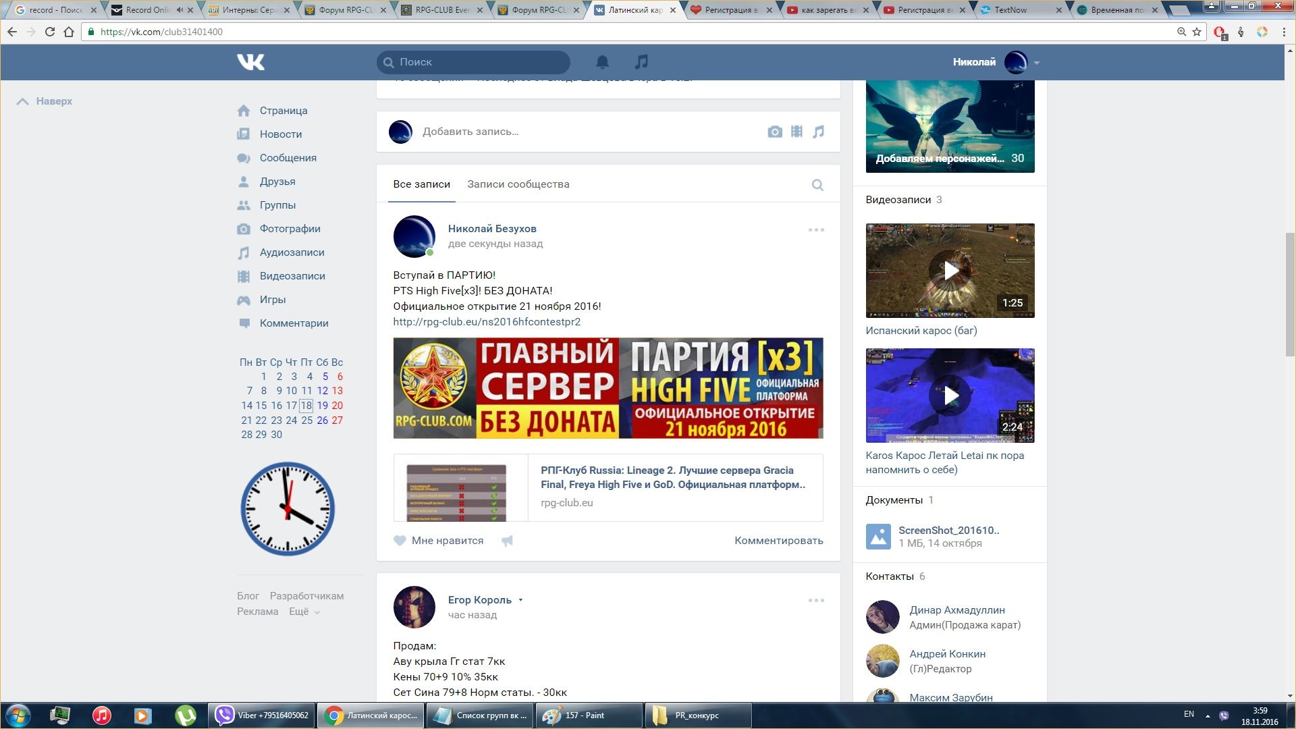
Task: Go to top with Наверх button
Action: [x=45, y=101]
